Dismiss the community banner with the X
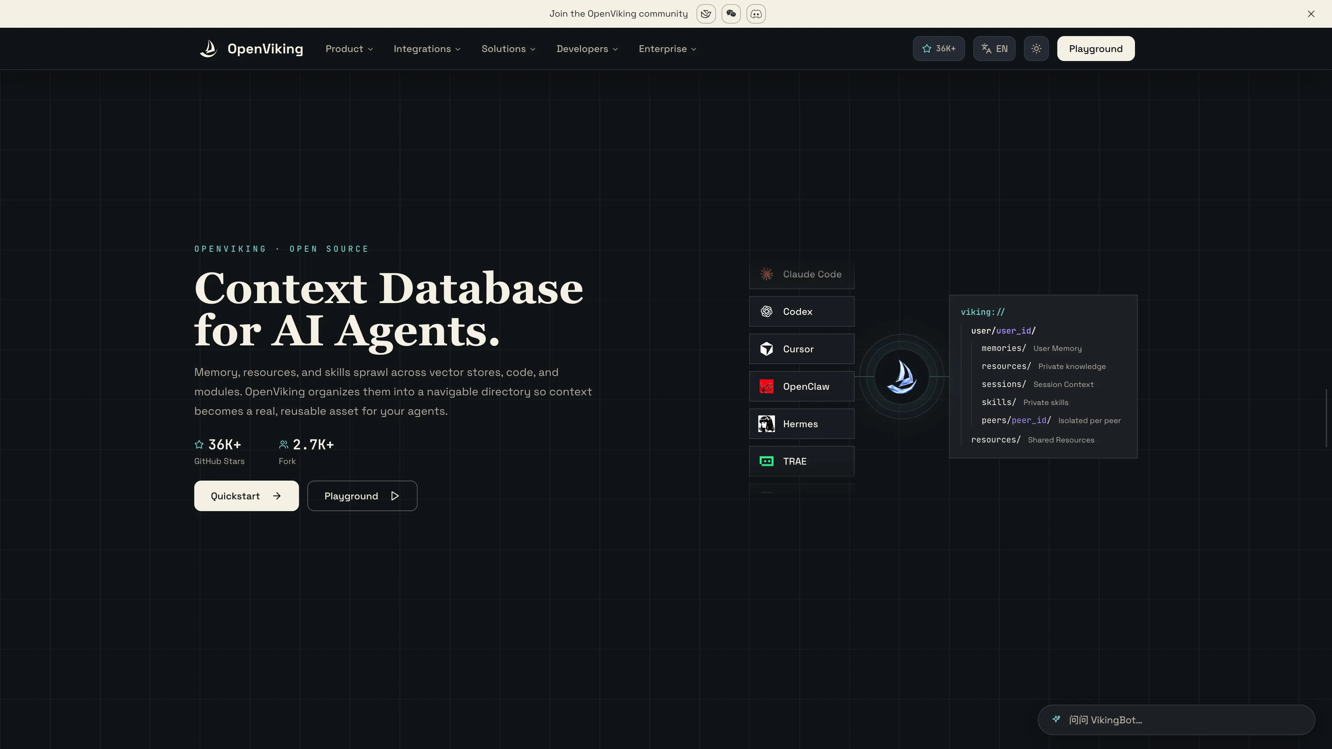Image resolution: width=1332 pixels, height=749 pixels. [1311, 14]
